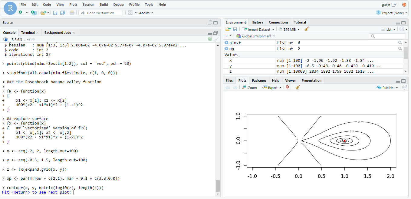Open the Export dropdown in Plots pane
The height and width of the screenshot is (199, 411).
tap(272, 87)
